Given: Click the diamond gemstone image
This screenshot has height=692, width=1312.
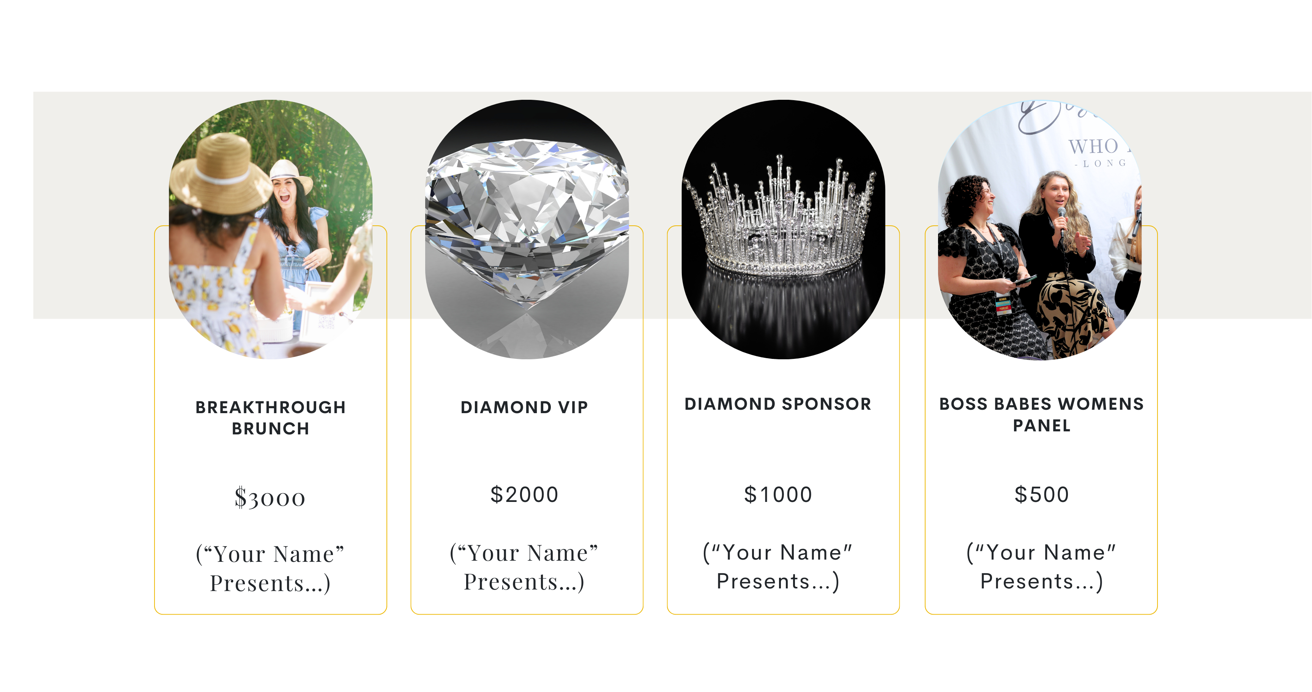Looking at the screenshot, I should point(527,229).
